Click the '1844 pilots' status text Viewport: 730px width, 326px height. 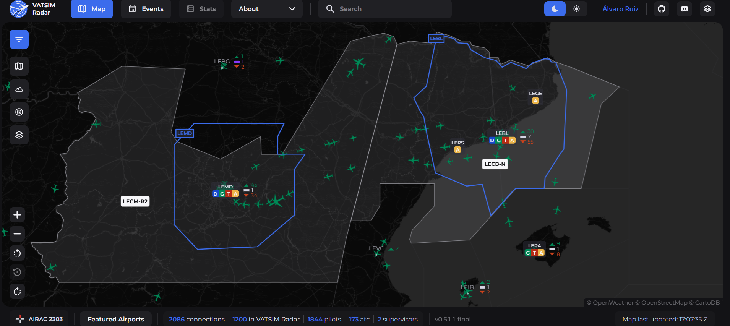click(324, 319)
